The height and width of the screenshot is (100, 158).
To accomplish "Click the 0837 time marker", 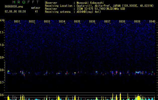I will pyautogui.click(x=107, y=21).
